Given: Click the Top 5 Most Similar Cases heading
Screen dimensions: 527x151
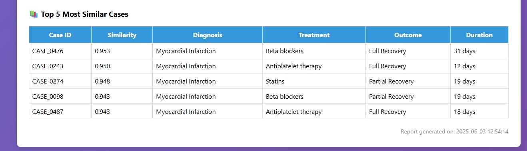Looking at the screenshot, I should point(84,14).
